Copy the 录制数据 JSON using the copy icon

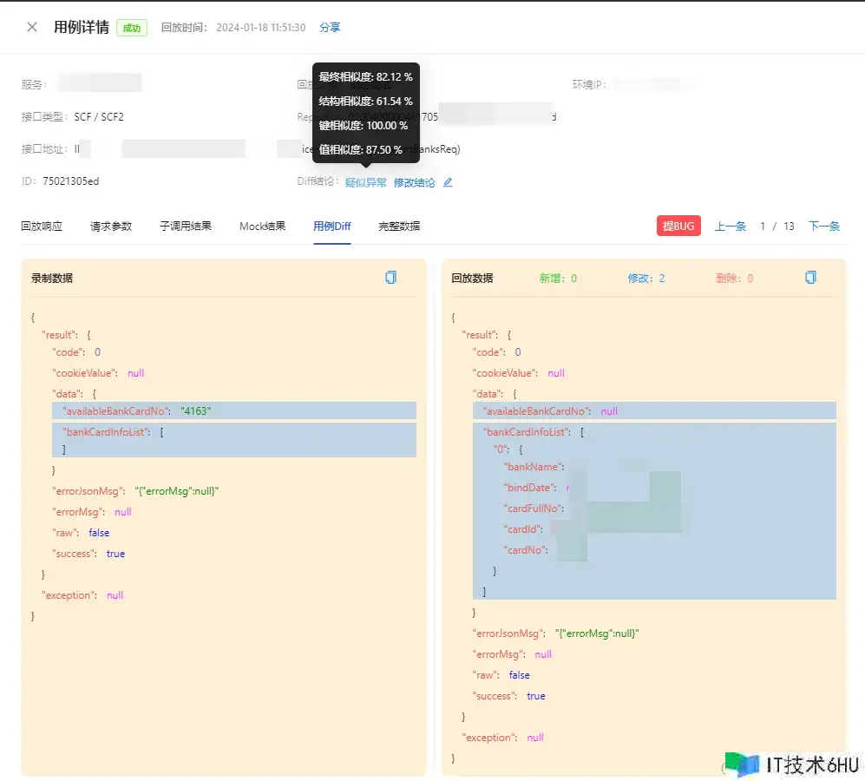[390, 278]
